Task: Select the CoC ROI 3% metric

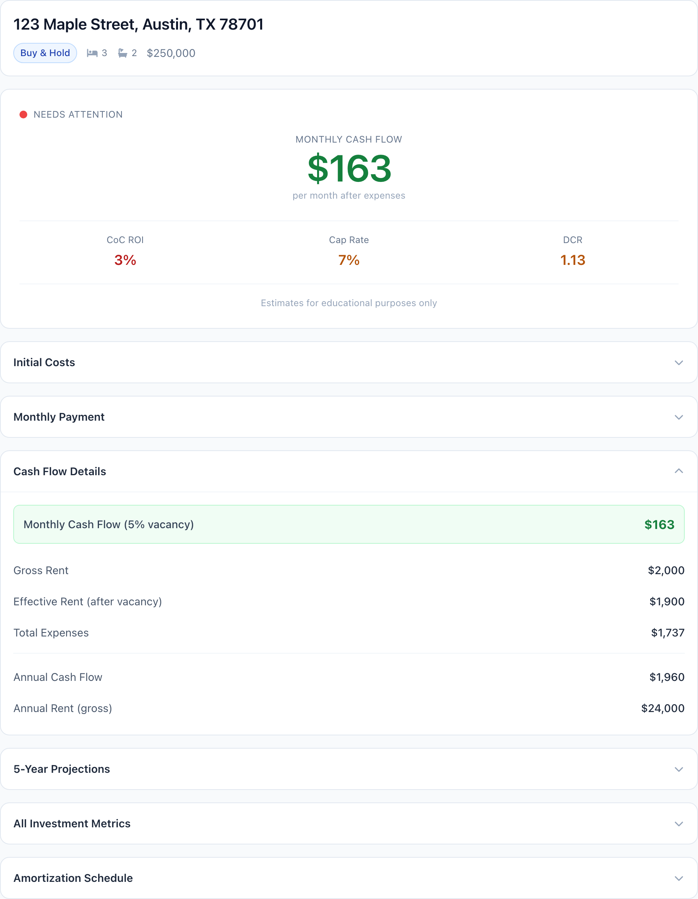Action: [125, 260]
